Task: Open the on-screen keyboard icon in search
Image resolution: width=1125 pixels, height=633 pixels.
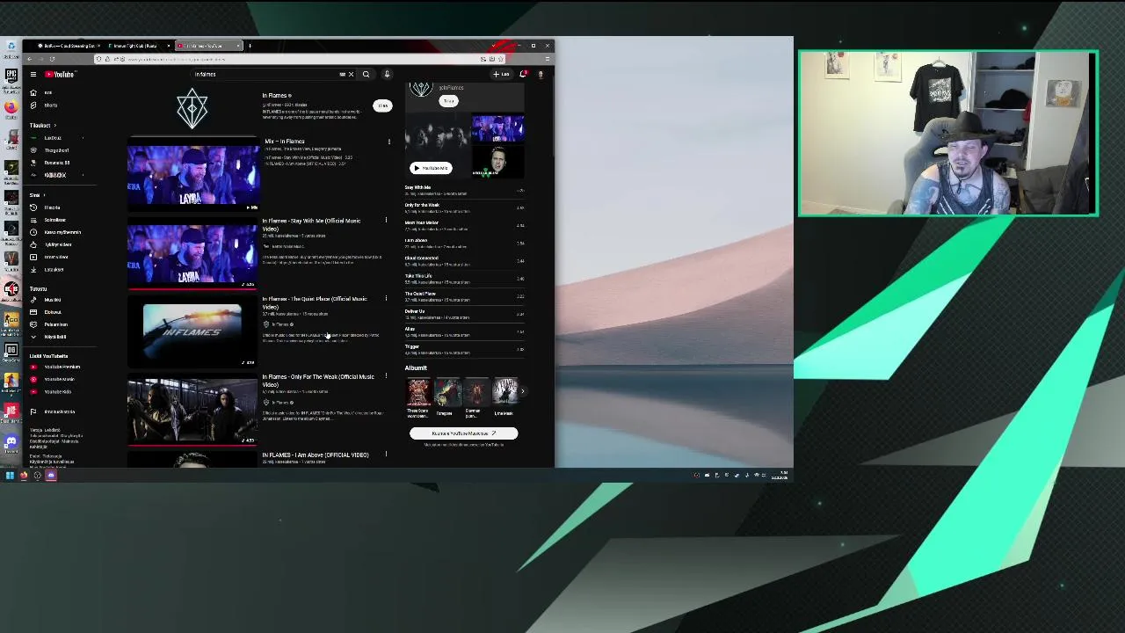Action: coord(342,74)
